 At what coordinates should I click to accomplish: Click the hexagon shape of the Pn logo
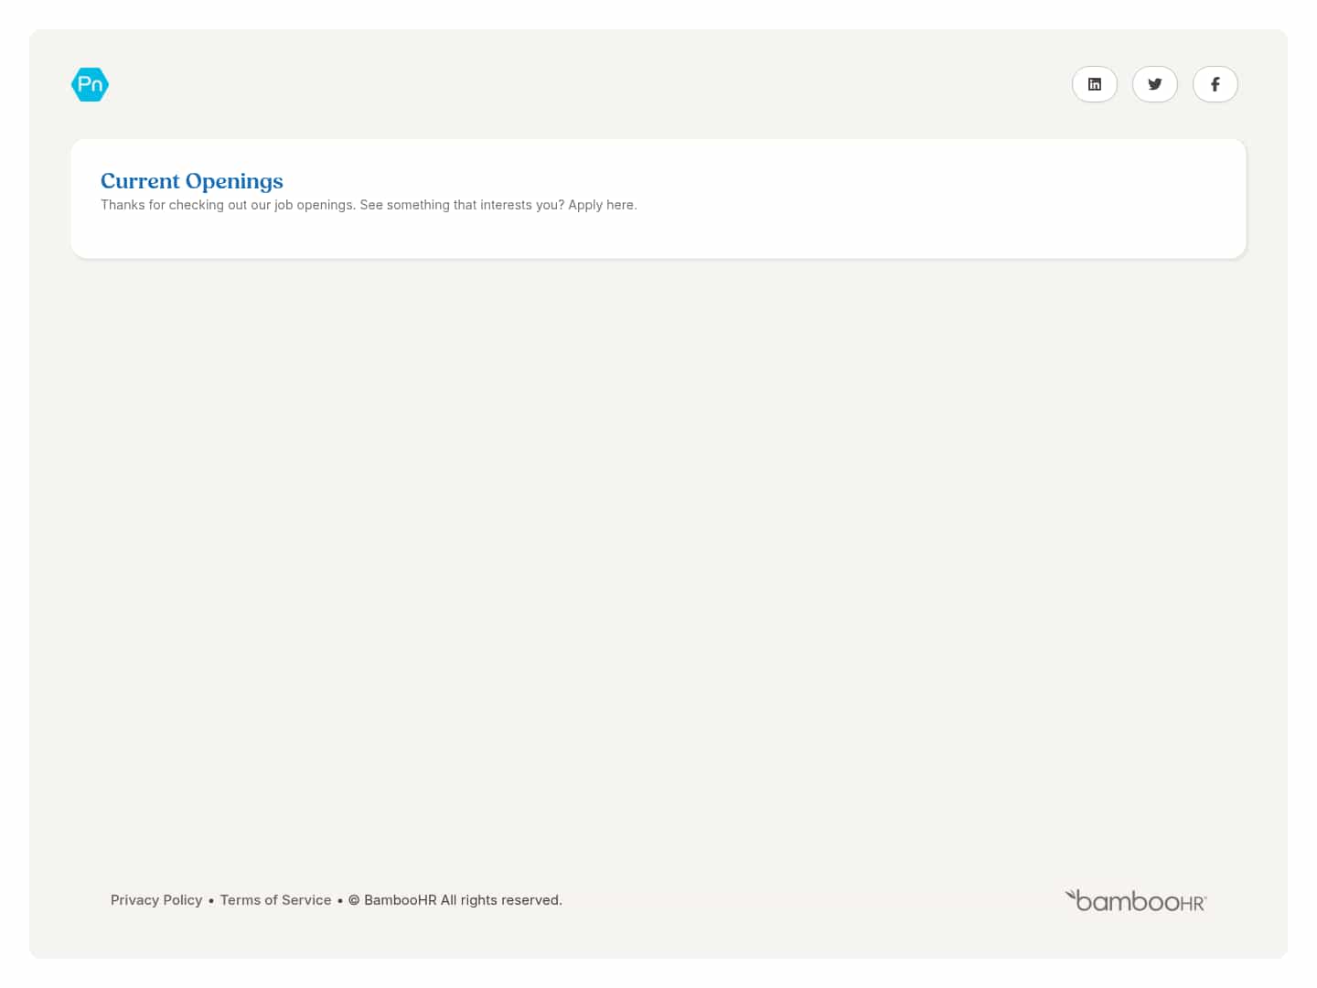pyautogui.click(x=90, y=83)
